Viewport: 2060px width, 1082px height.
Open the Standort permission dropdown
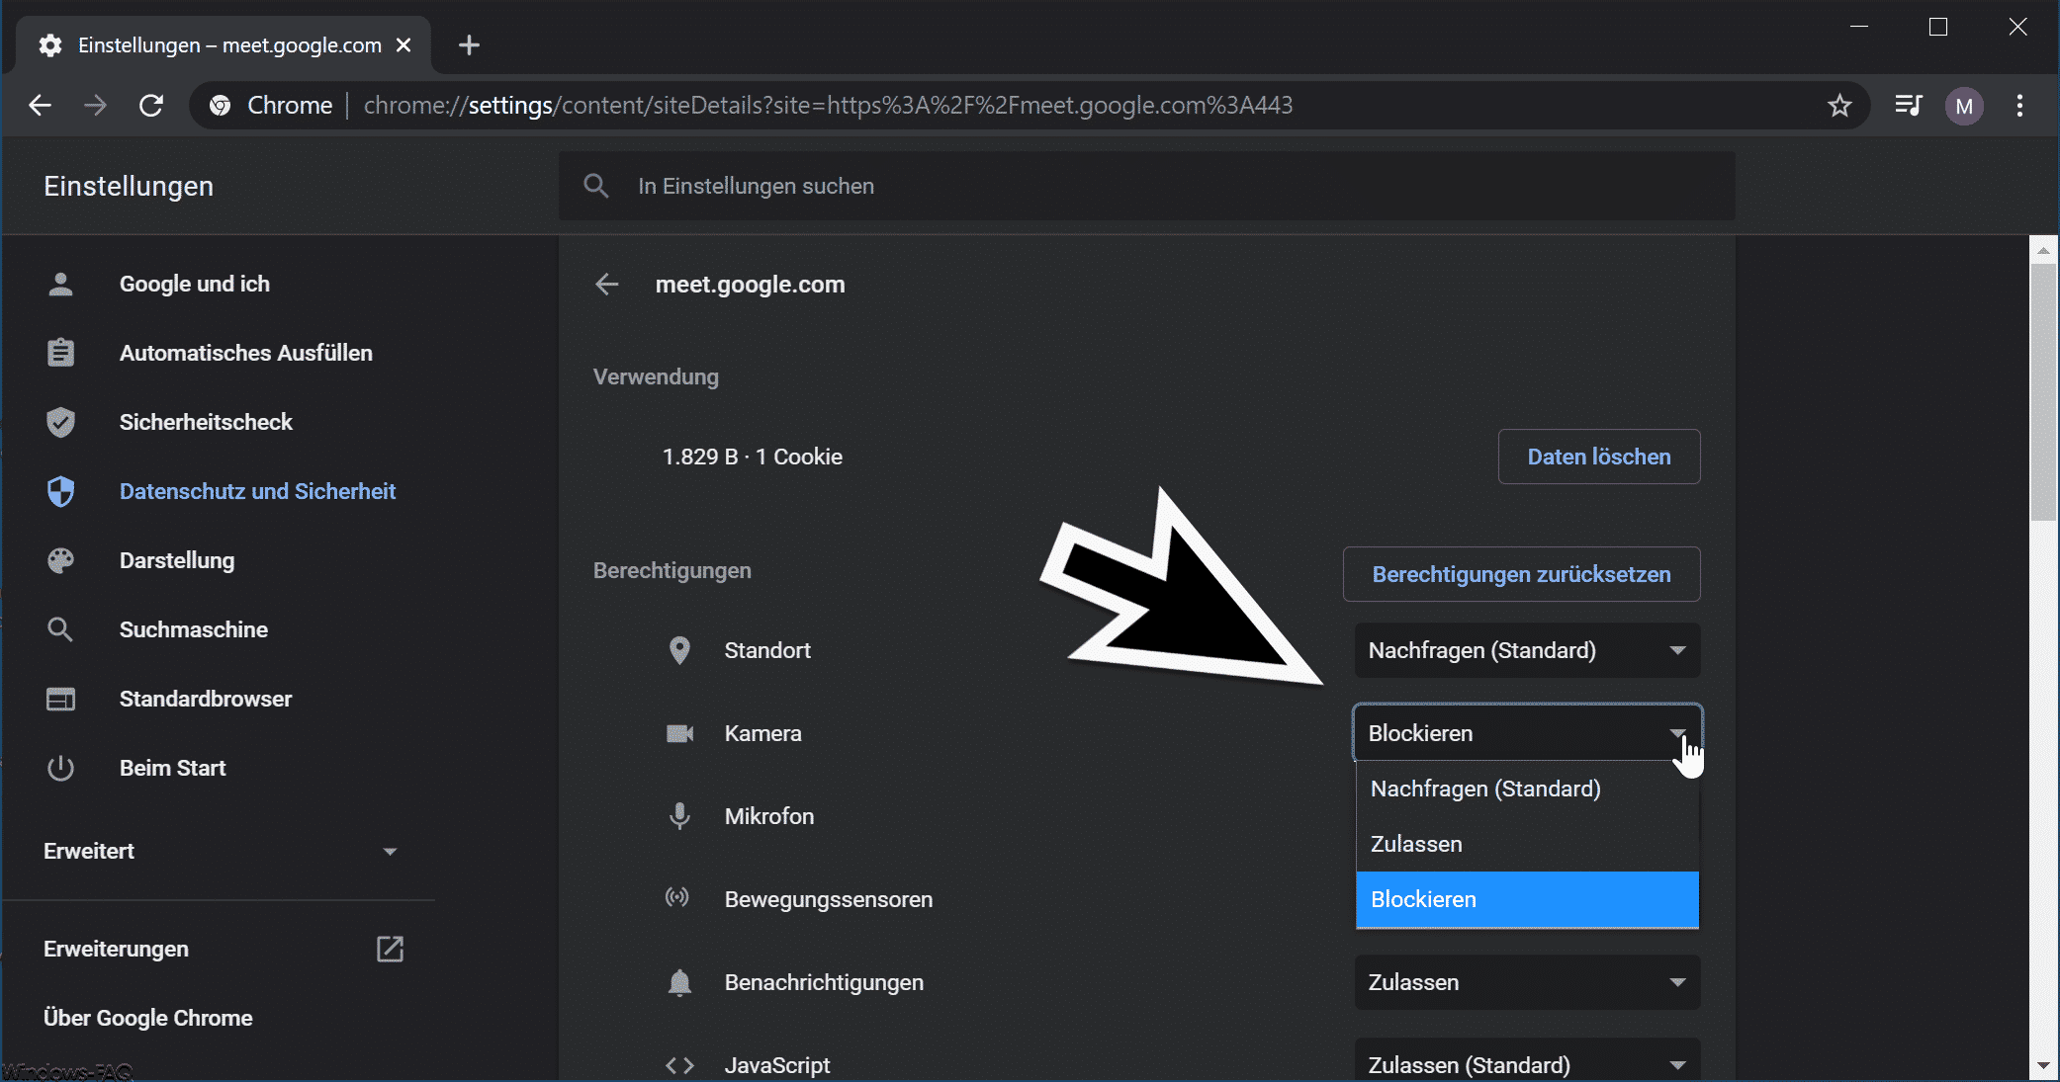point(1527,650)
